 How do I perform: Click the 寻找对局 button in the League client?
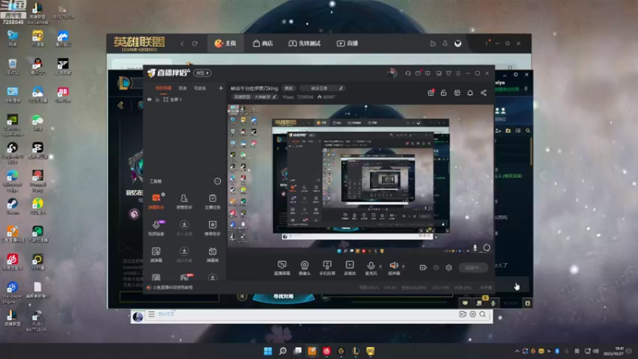pyautogui.click(x=284, y=296)
